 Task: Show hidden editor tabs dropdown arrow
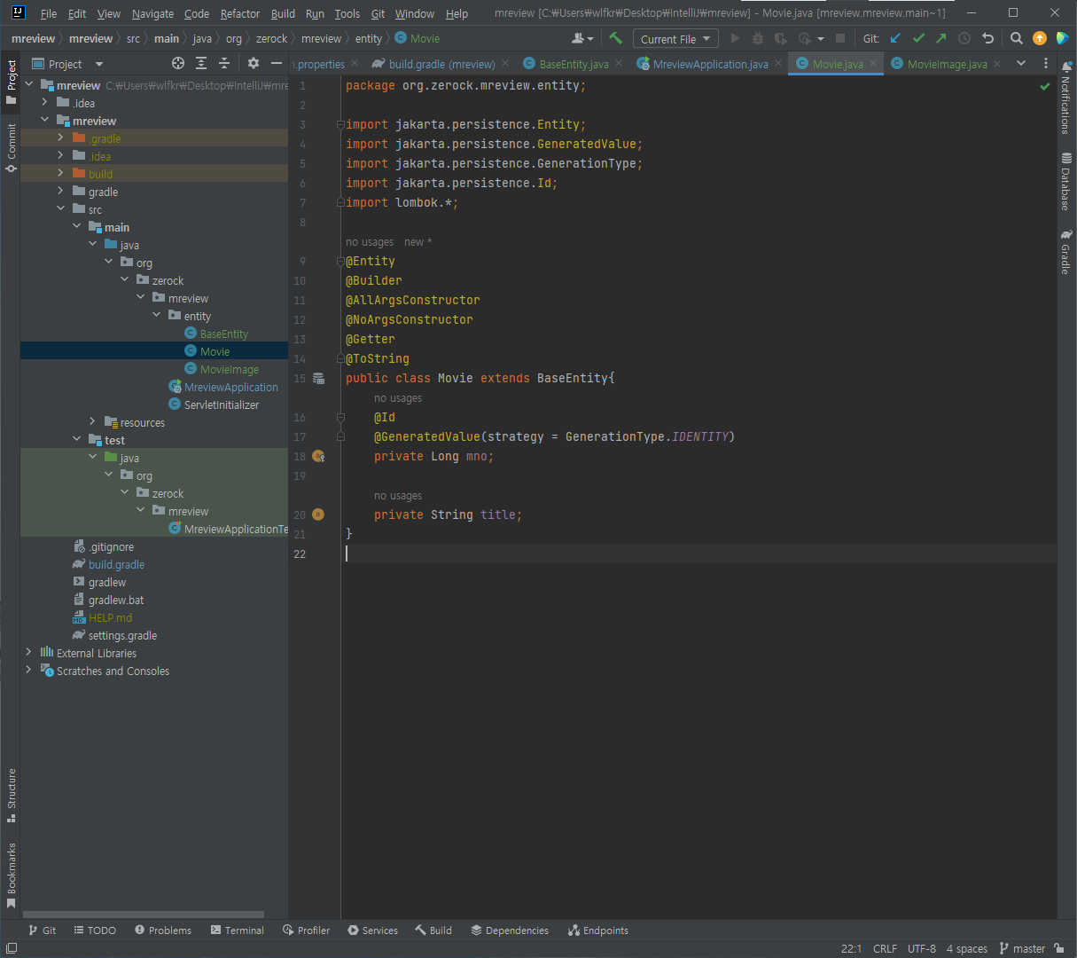click(x=1021, y=63)
